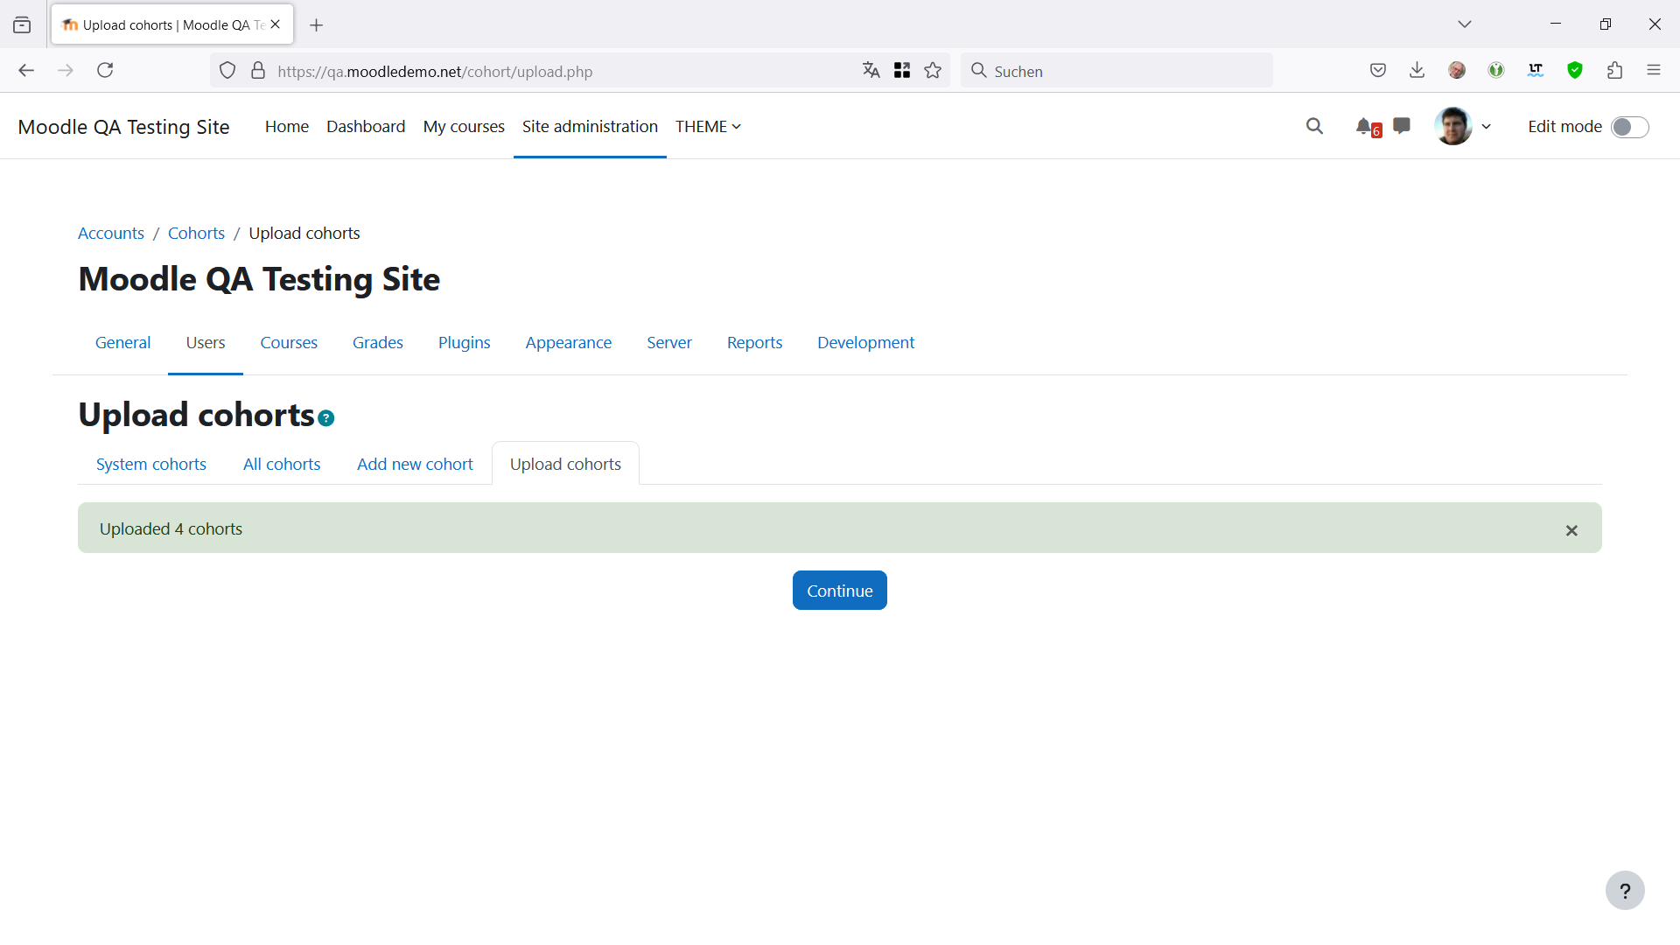This screenshot has width=1680, height=945.
Task: Open the floating help question mark button
Action: tap(1625, 891)
